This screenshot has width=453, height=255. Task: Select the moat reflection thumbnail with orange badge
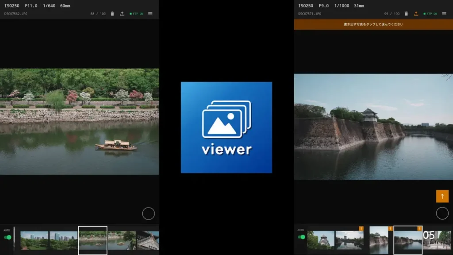point(349,240)
